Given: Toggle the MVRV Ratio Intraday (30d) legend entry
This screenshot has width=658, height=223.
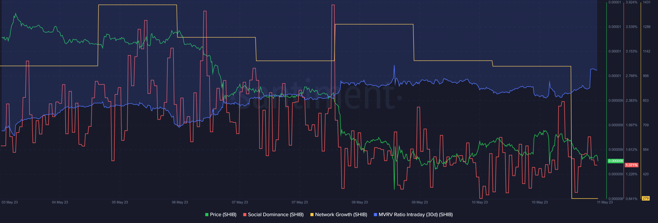Looking at the screenshot, I should click(x=413, y=215).
